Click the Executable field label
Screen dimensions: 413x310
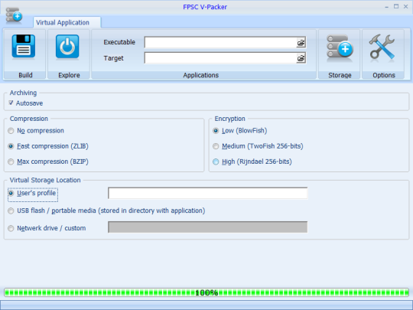(119, 42)
